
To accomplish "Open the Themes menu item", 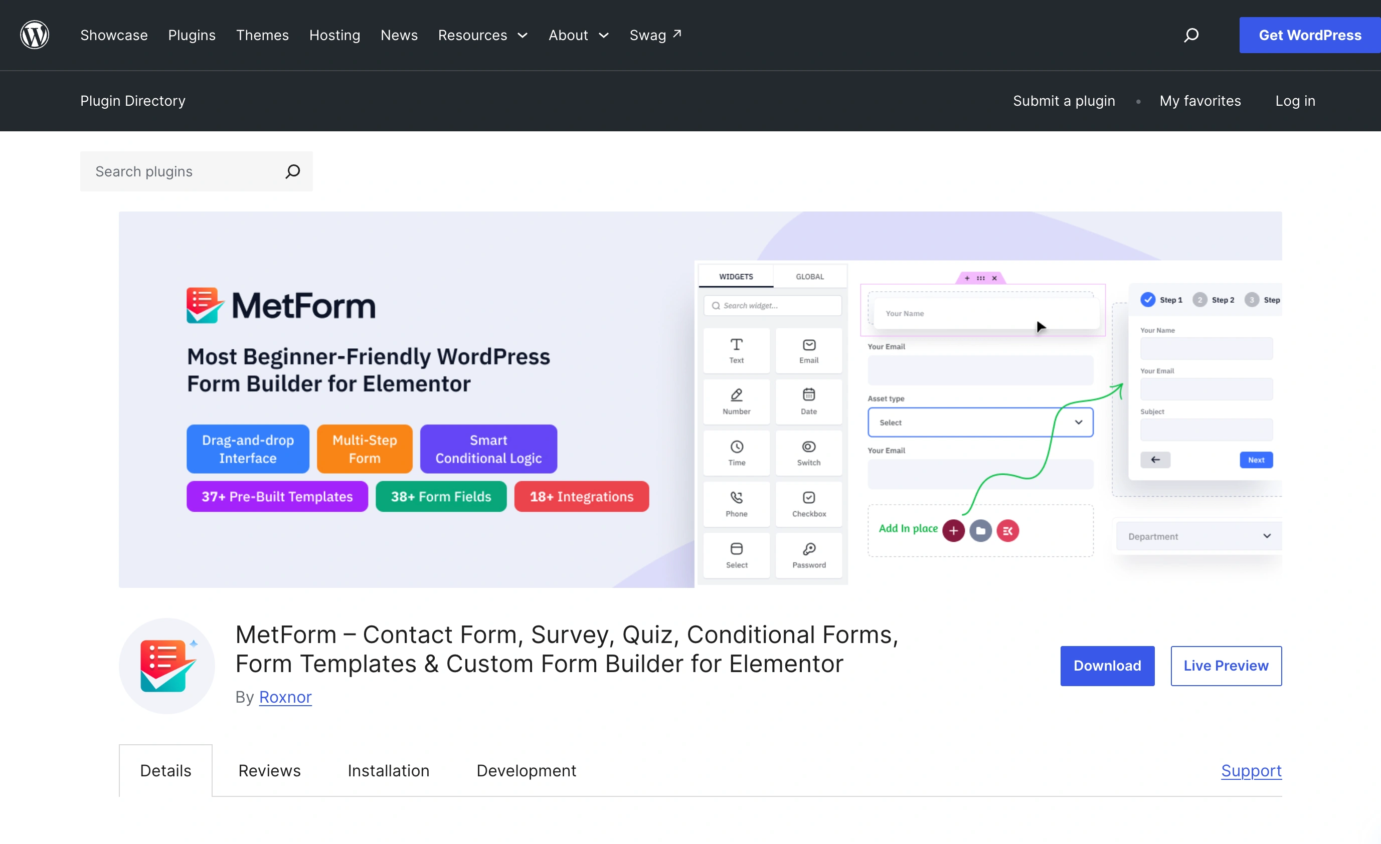I will [x=262, y=35].
